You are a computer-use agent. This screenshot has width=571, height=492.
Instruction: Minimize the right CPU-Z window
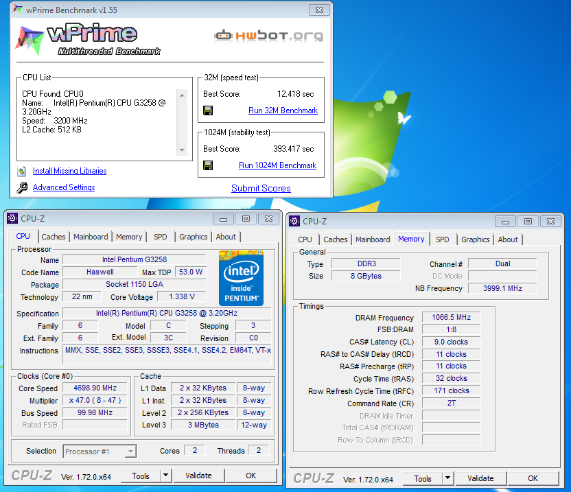pos(505,222)
